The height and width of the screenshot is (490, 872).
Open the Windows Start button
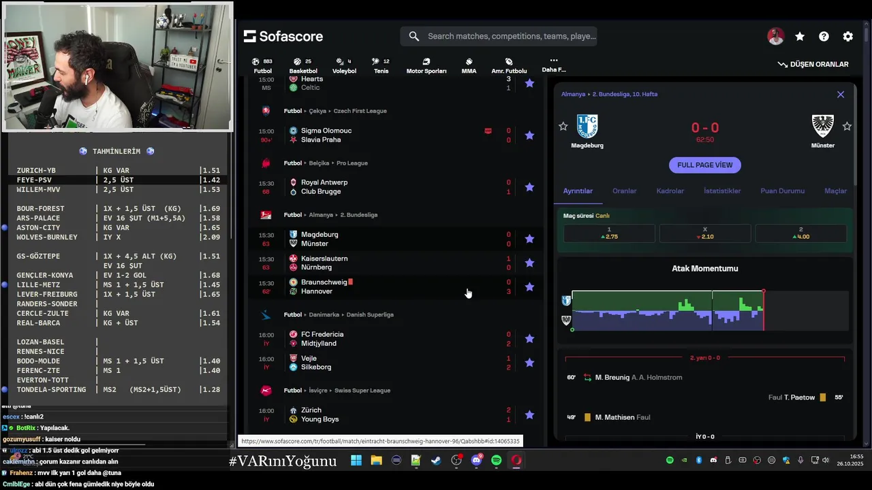pos(356,461)
